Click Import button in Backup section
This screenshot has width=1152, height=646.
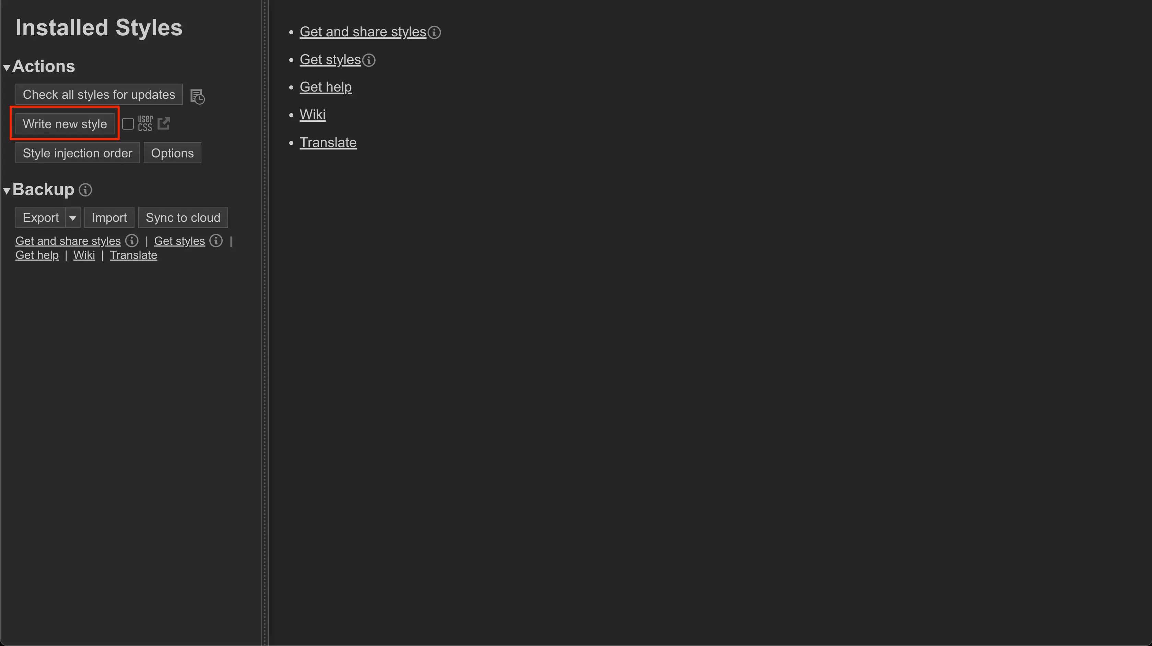click(x=109, y=217)
